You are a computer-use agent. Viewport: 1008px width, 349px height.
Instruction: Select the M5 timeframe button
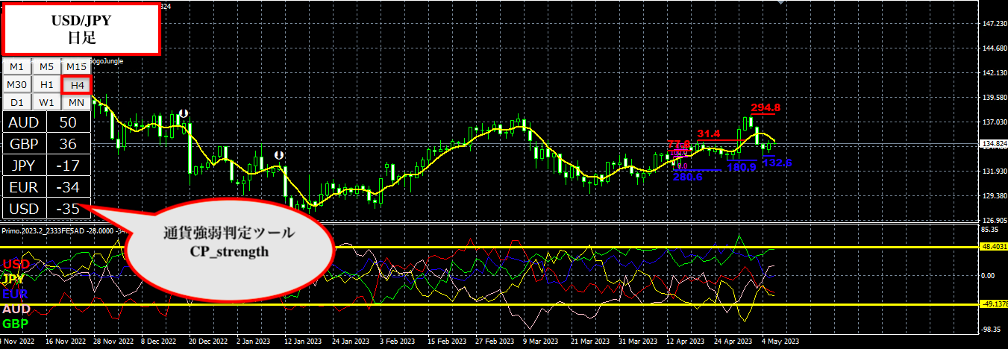coord(46,66)
